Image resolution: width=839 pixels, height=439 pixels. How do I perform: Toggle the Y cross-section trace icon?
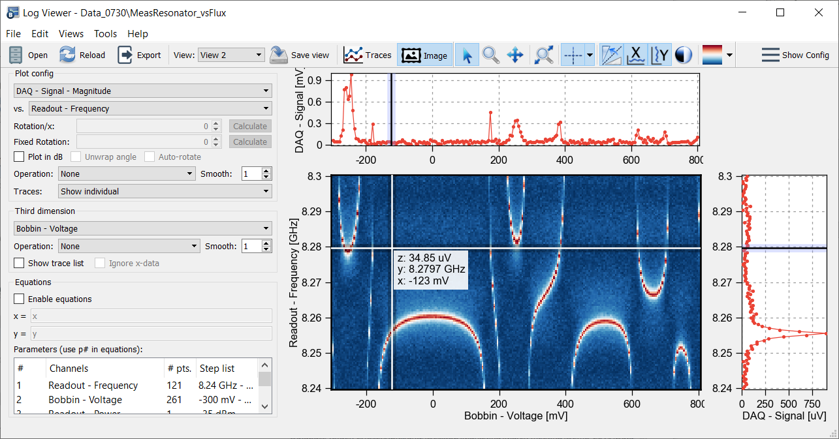click(x=661, y=55)
